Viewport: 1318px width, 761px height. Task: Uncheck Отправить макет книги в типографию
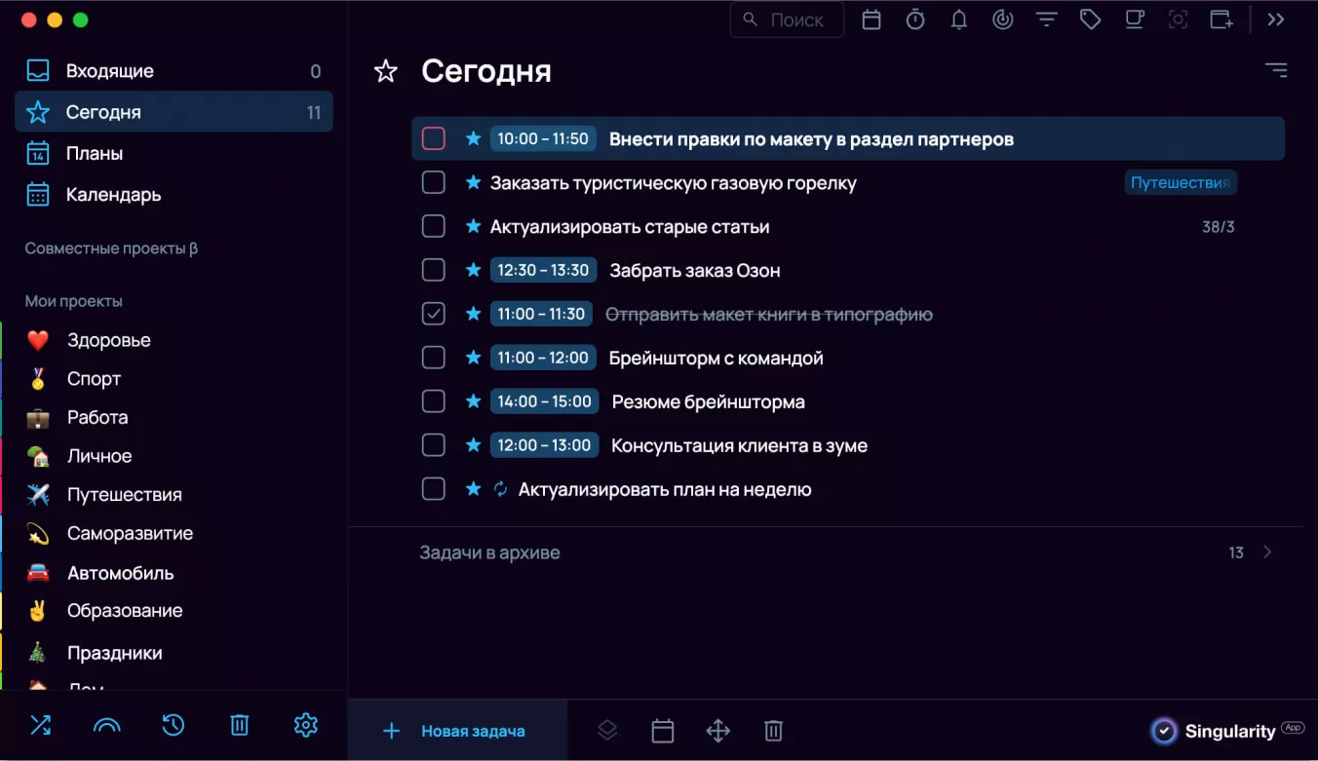point(434,314)
